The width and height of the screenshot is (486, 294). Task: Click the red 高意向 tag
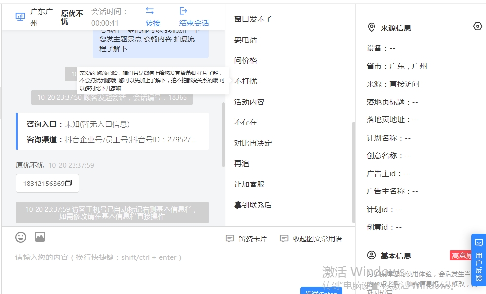(x=461, y=256)
